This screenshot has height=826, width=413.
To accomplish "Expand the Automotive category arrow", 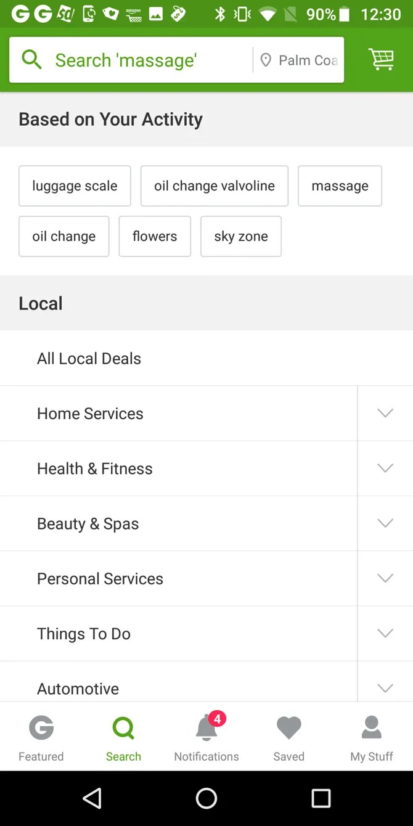I will coord(385,688).
